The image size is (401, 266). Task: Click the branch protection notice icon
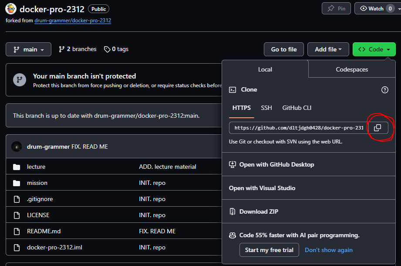pyautogui.click(x=20, y=80)
